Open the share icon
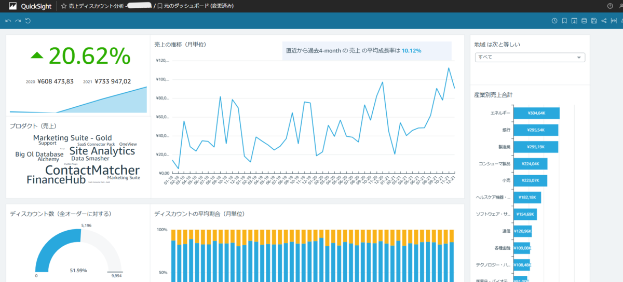This screenshot has width=623, height=282. [x=604, y=21]
